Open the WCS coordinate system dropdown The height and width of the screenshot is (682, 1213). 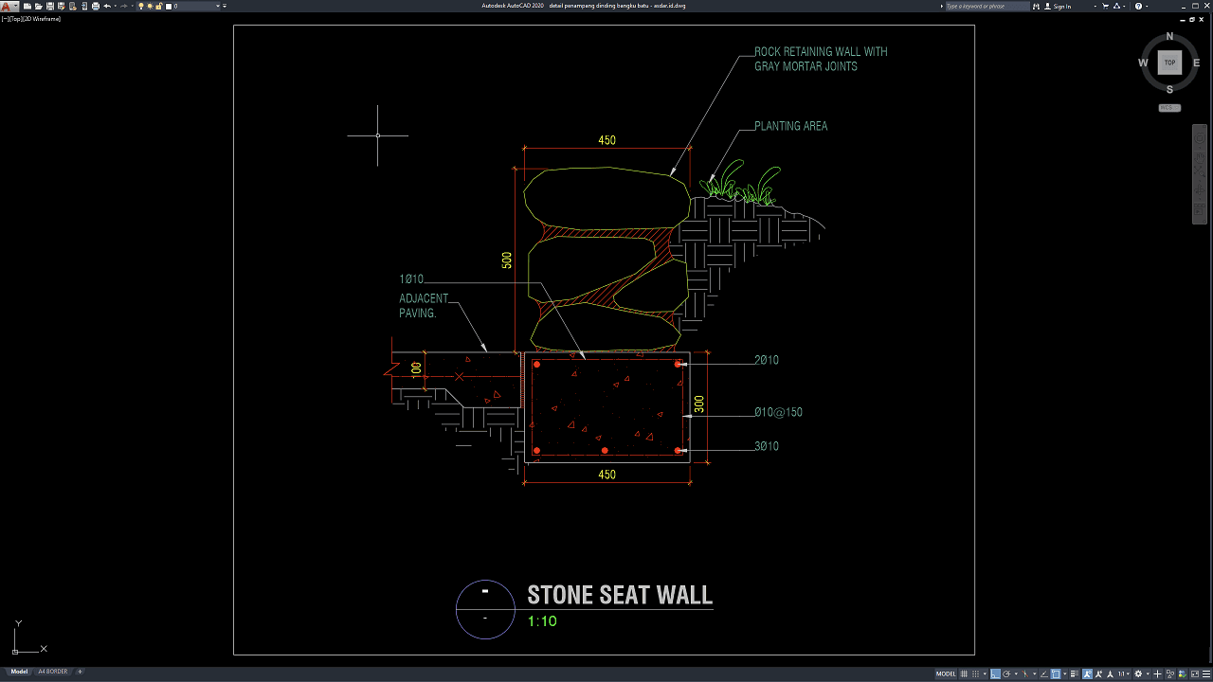(1168, 108)
